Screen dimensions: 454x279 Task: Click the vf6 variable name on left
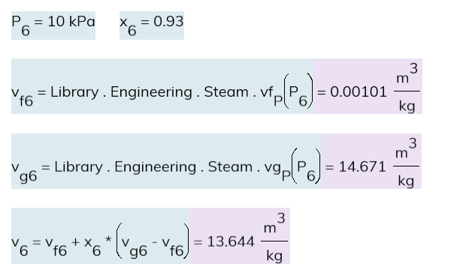click(23, 96)
